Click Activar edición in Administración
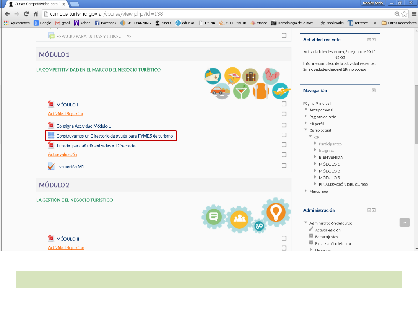Viewport: 418px width, 314px height. click(328, 230)
